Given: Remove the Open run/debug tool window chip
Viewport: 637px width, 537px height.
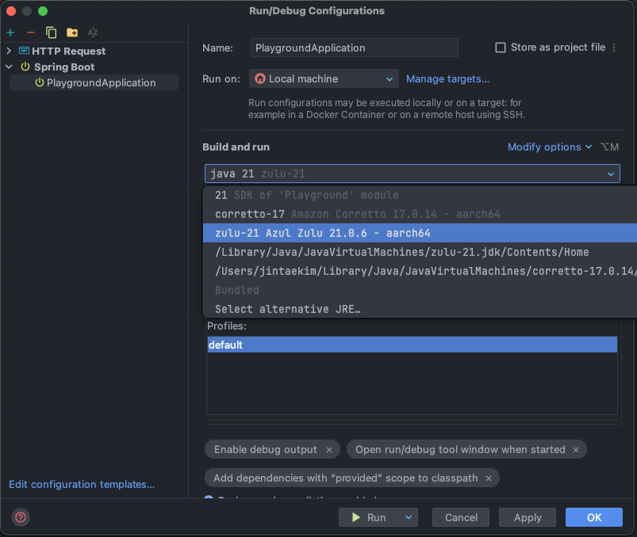Looking at the screenshot, I should pos(576,450).
